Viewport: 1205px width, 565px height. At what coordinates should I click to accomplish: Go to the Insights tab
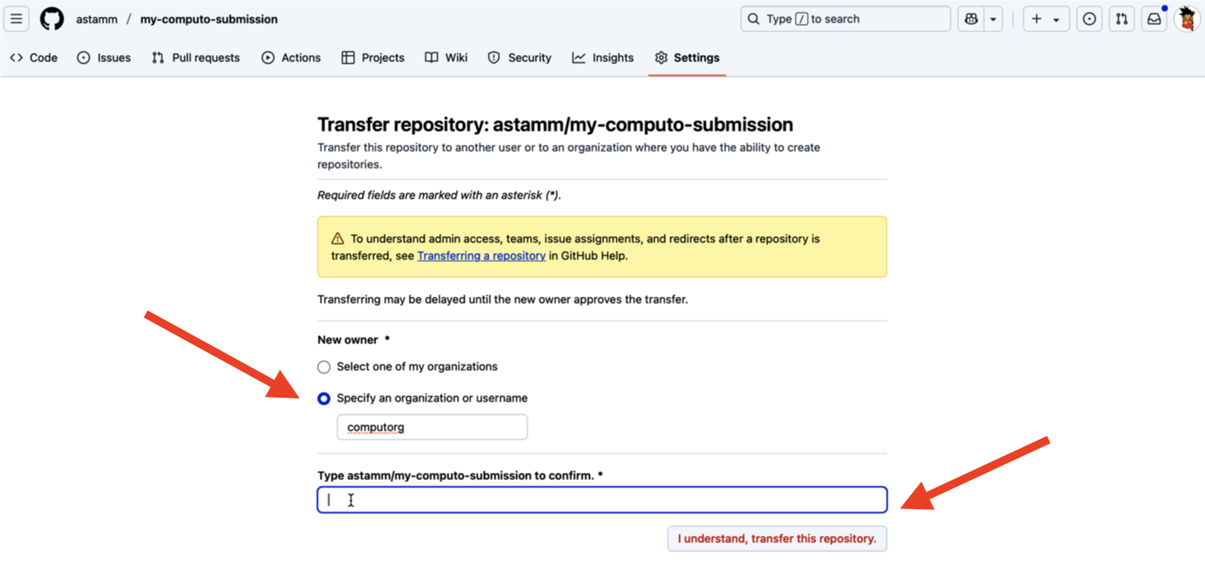point(603,57)
